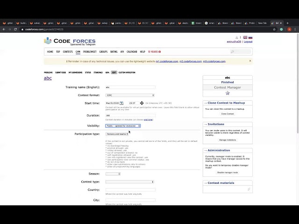Open the anirudha08 profile link
The height and width of the screenshot is (224, 299).
point(234,42)
